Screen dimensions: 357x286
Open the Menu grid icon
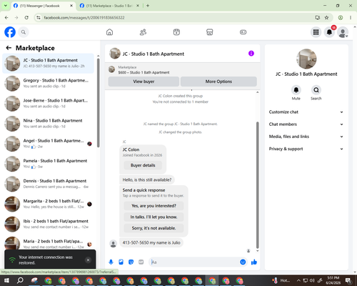(x=316, y=32)
